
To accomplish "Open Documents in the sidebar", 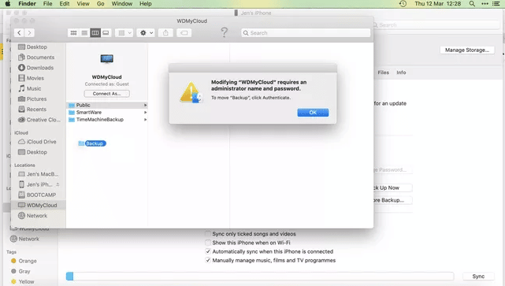I will pyautogui.click(x=37, y=57).
